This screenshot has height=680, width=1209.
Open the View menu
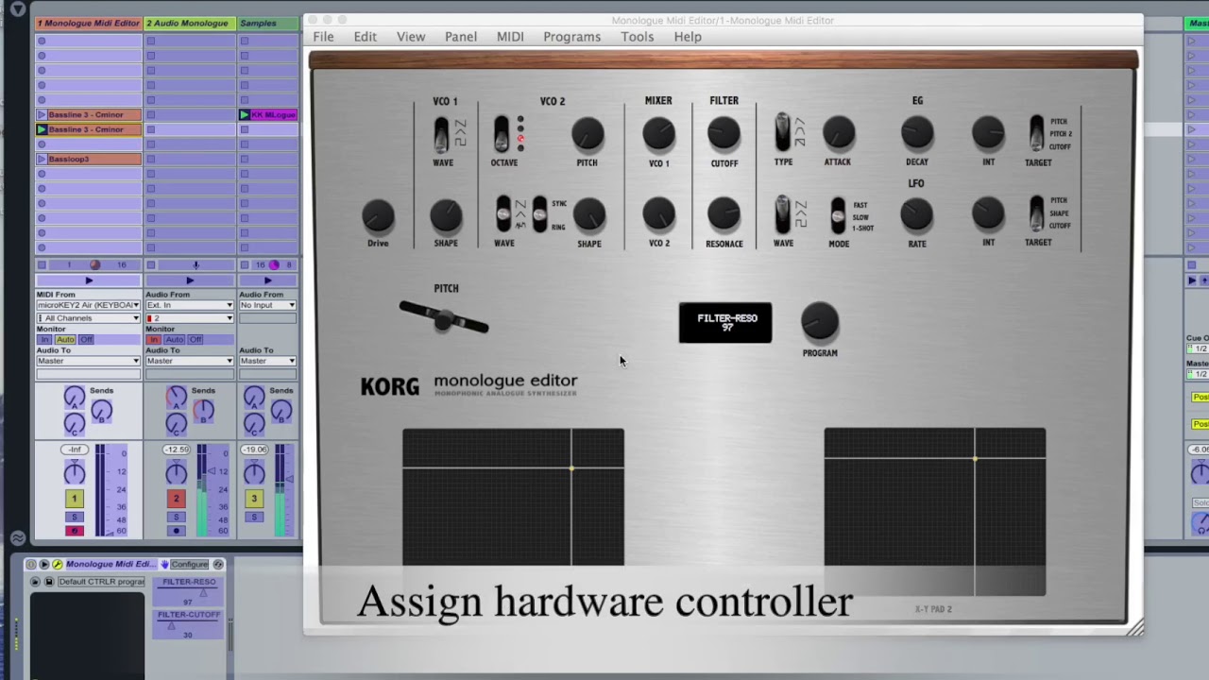pos(411,37)
